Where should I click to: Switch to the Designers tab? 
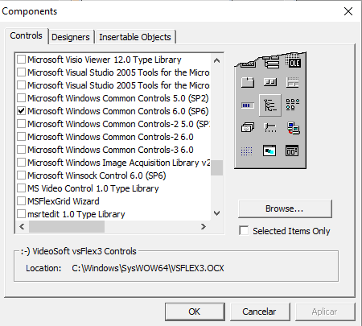[x=71, y=37]
